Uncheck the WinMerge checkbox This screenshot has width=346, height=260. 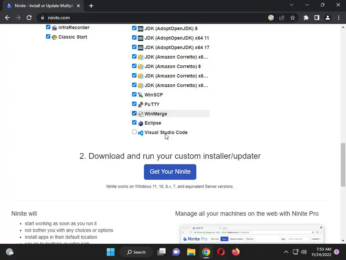(134, 113)
